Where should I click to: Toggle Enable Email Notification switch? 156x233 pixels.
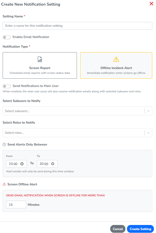coord(7,37)
